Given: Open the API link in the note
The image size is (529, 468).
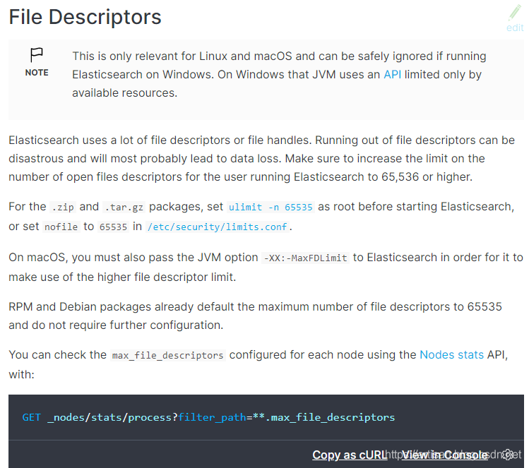Looking at the screenshot, I should click(393, 74).
